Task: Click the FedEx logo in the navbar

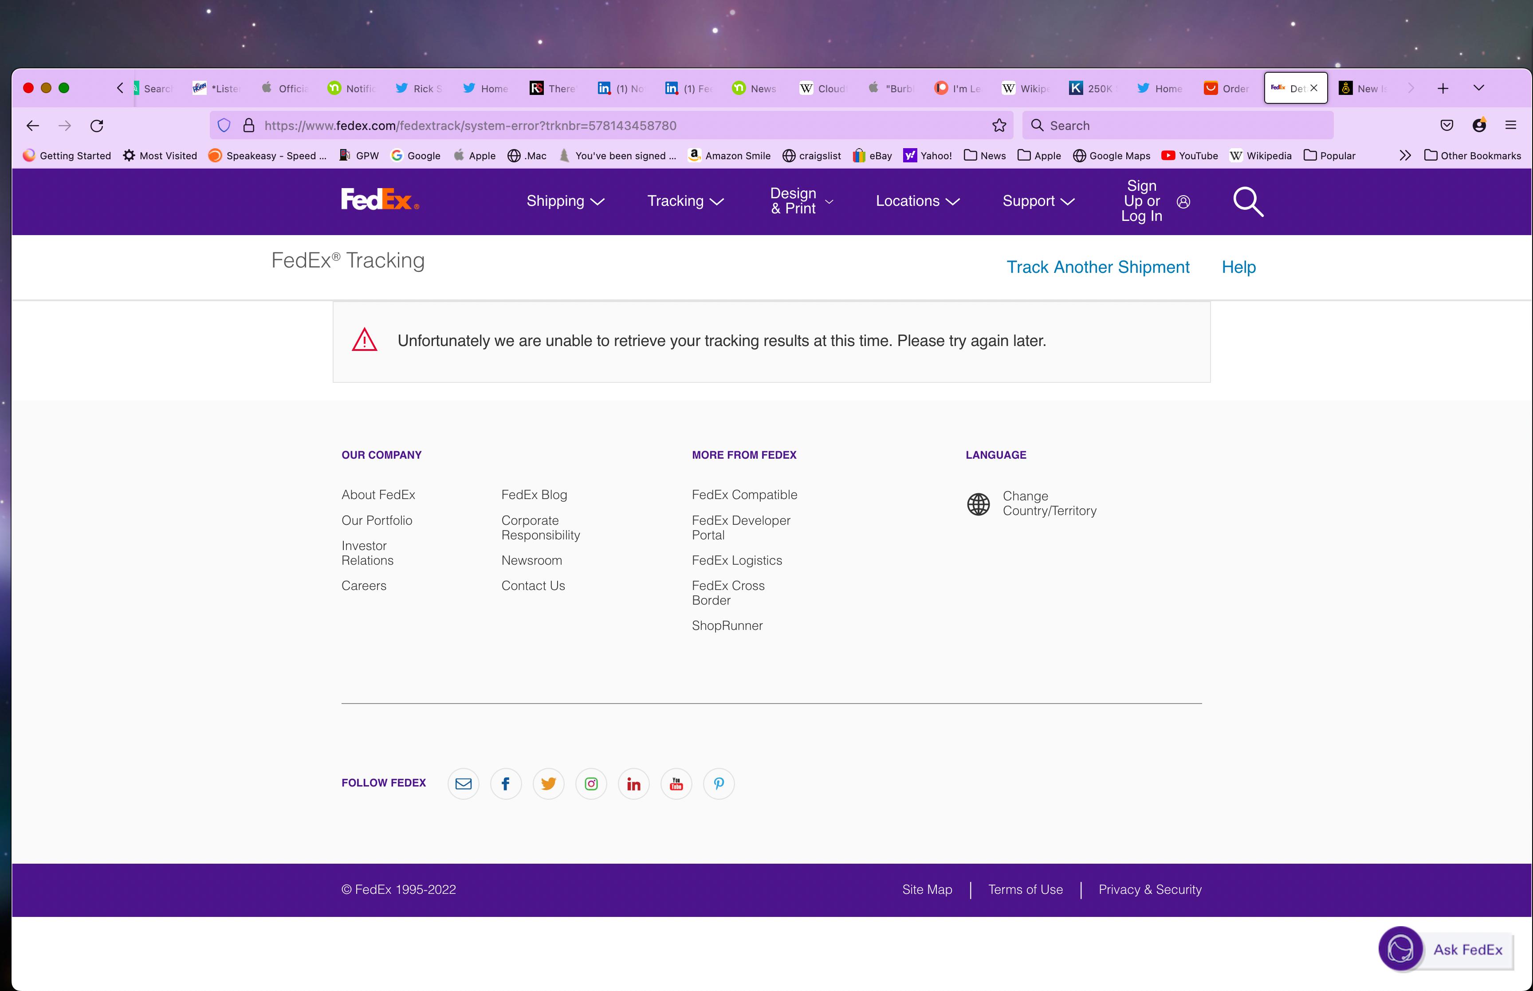Action: click(380, 200)
